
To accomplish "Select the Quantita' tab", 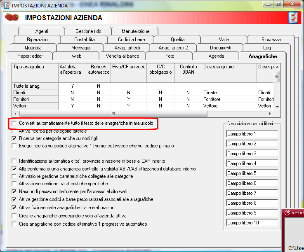I will (33, 48).
